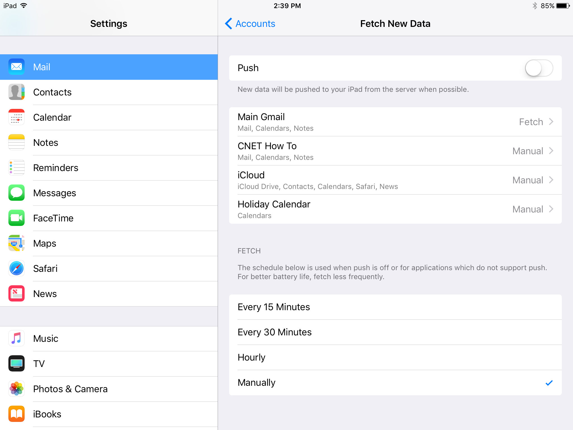Open the Messages green bubble icon
Image resolution: width=573 pixels, height=430 pixels.
17,193
